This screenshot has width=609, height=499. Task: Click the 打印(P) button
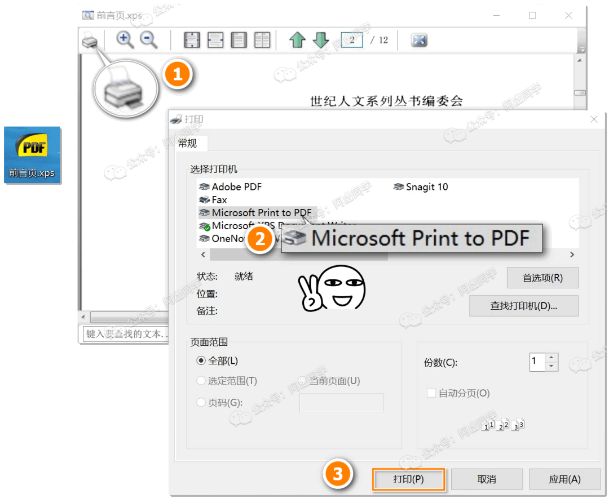pyautogui.click(x=409, y=479)
